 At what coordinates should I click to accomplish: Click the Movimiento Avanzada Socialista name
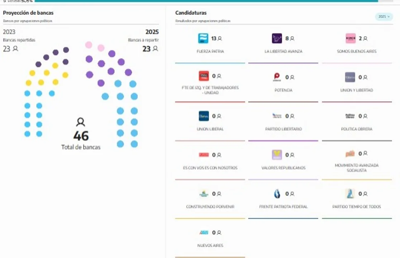(x=357, y=168)
